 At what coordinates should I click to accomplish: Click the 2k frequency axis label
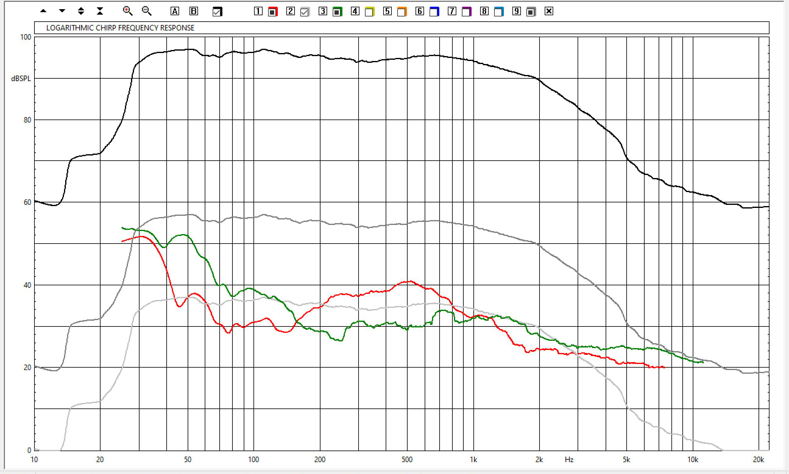539,460
